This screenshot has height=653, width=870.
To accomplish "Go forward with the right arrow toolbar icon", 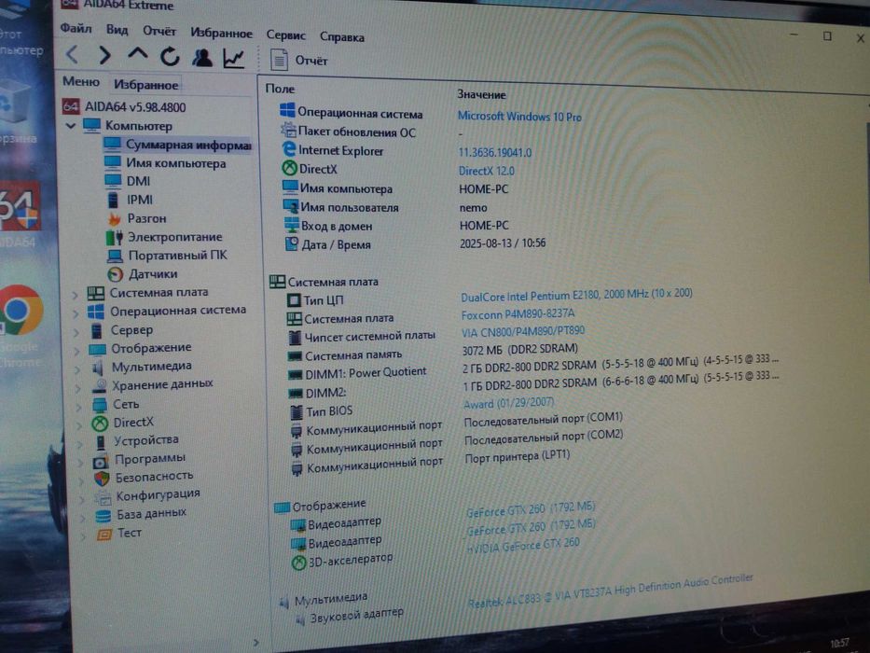I will tap(104, 55).
